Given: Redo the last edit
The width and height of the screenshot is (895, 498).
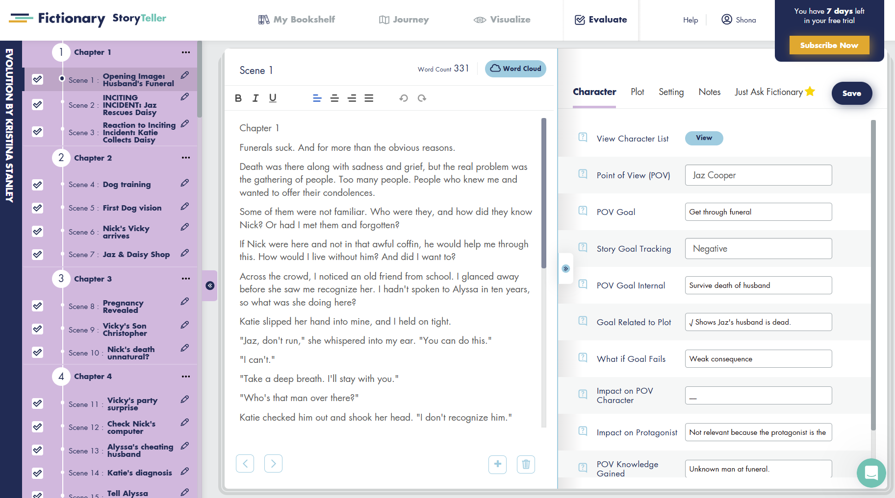Looking at the screenshot, I should point(422,98).
